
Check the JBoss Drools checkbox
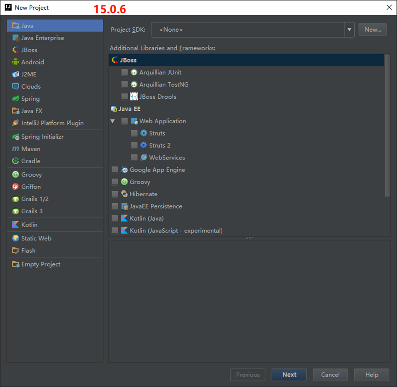124,97
